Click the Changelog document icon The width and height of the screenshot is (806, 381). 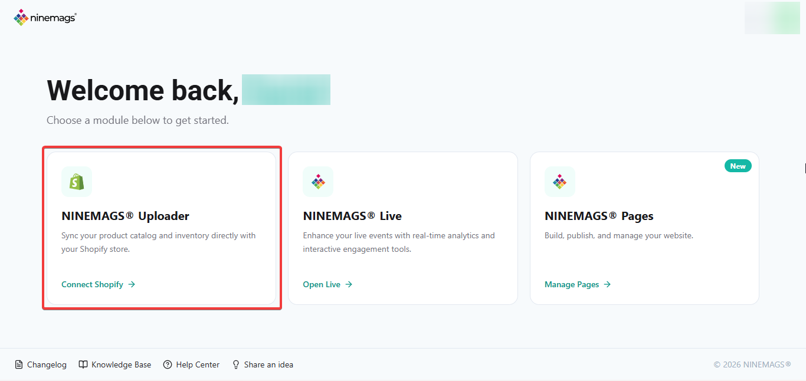19,364
